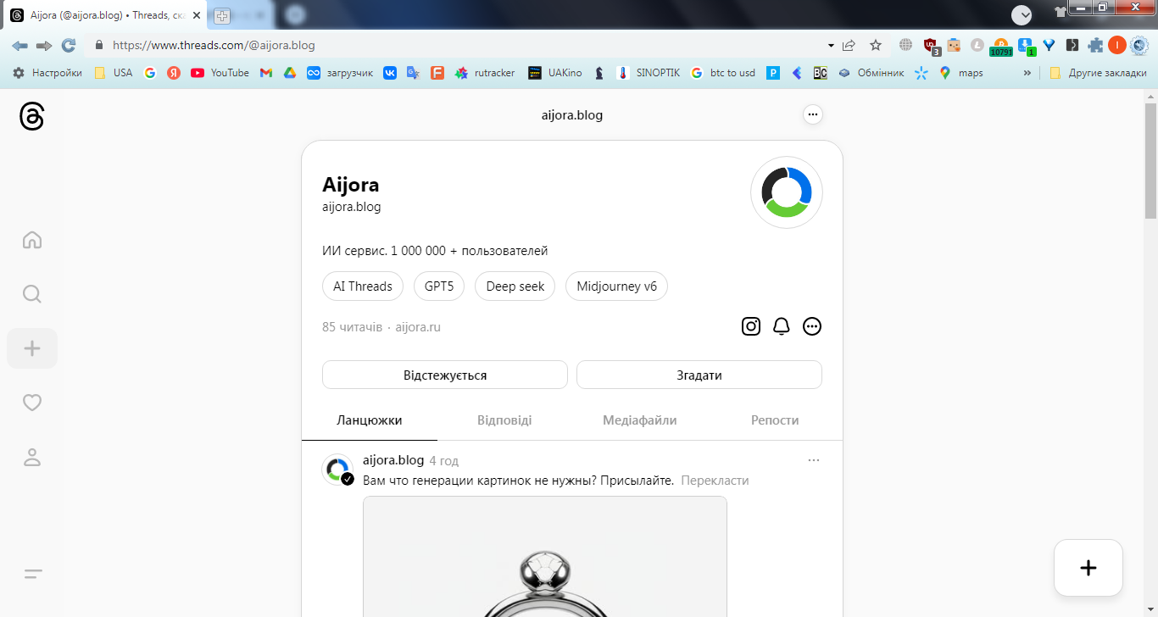Open a new tab with the plus button

pos(222,15)
